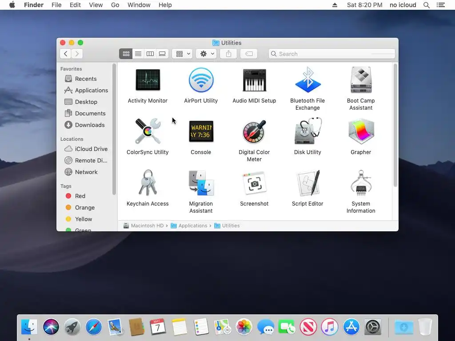Go back with the back arrow

(x=66, y=54)
